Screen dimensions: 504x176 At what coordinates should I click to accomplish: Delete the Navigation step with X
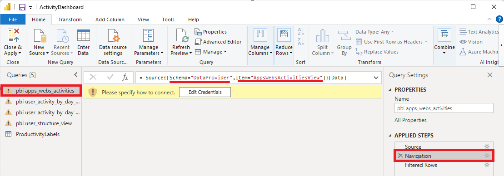point(400,156)
